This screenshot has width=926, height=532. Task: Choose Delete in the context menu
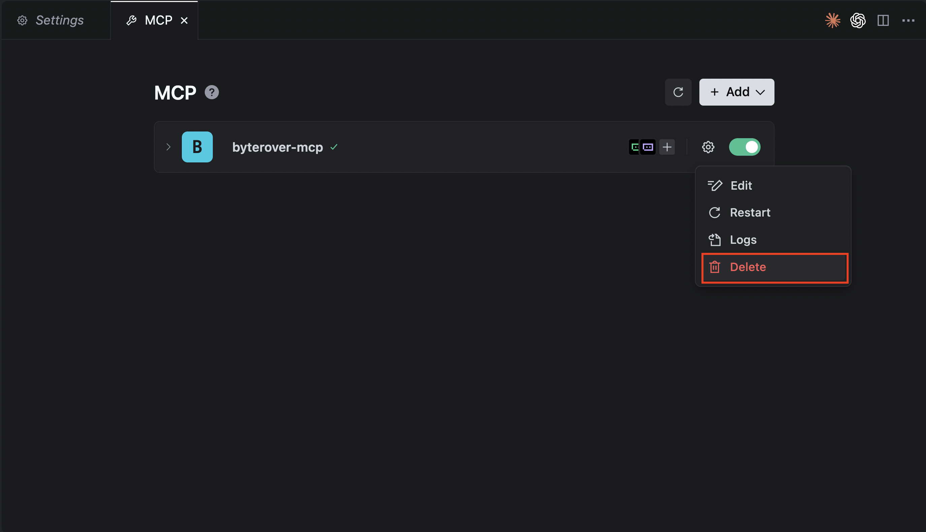point(748,267)
